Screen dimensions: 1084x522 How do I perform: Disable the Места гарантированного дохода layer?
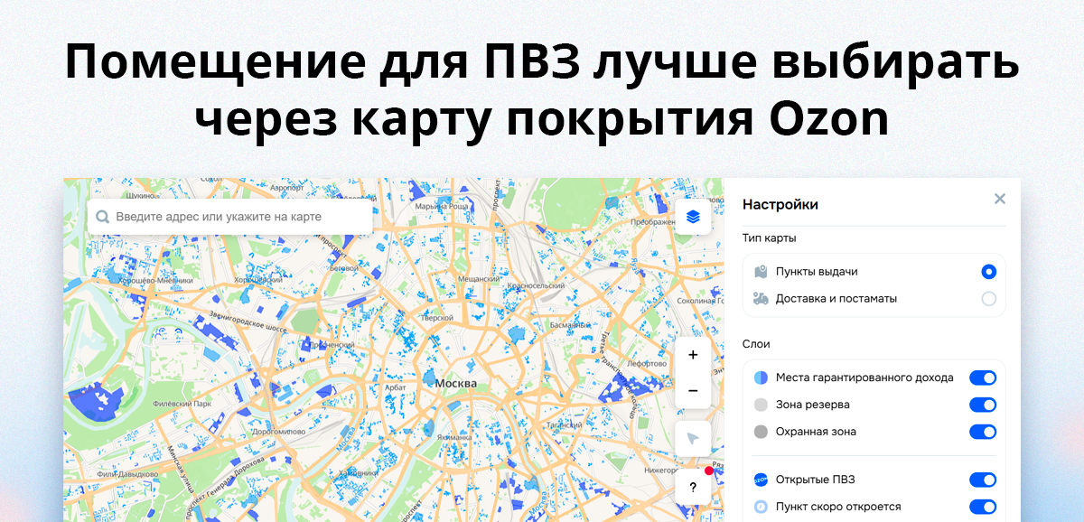point(983,378)
